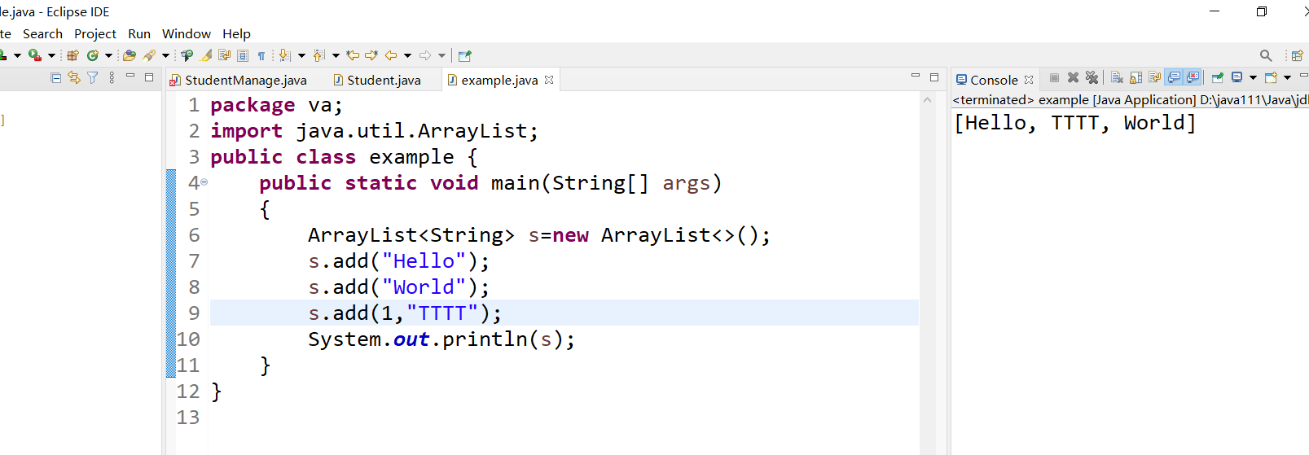Click the Forward navigation arrow
This screenshot has height=455, width=1309.
click(425, 55)
